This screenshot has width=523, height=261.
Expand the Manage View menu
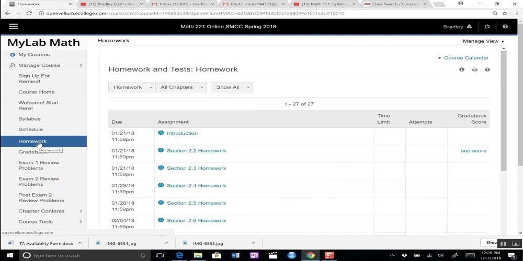click(x=483, y=41)
